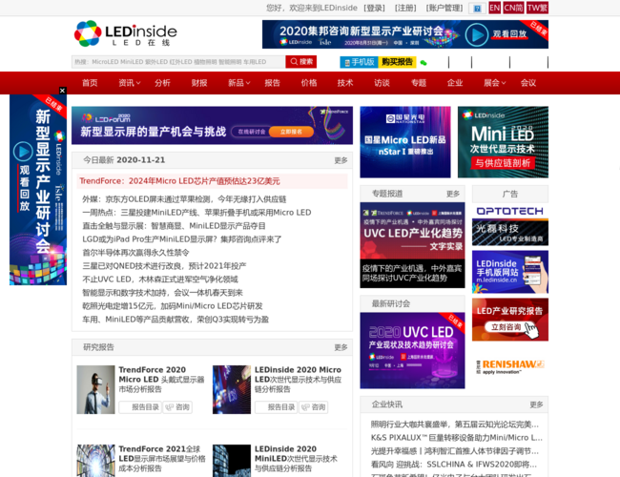Open 价格 in the nav bar

click(309, 83)
